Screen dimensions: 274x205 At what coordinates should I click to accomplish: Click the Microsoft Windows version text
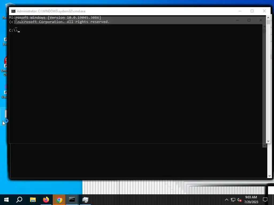[55, 17]
